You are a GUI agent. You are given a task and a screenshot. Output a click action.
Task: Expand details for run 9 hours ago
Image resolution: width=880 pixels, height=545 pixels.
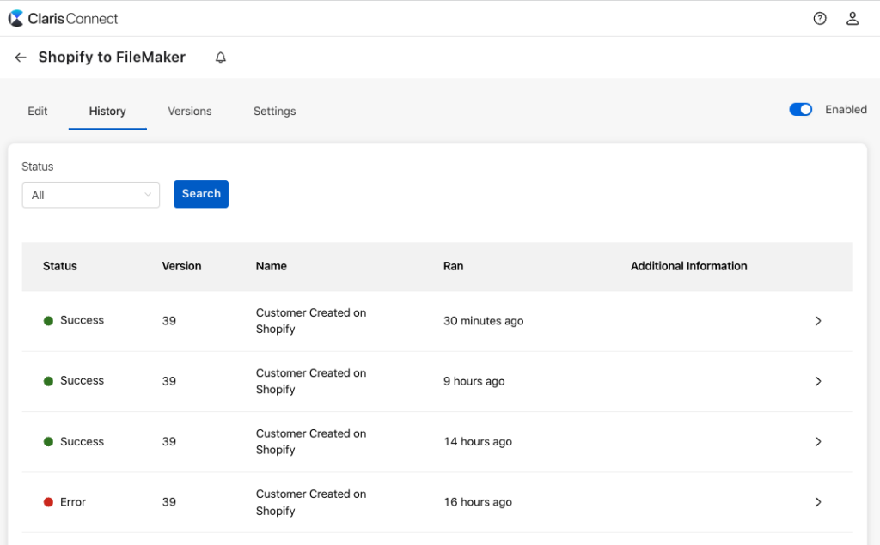click(818, 381)
